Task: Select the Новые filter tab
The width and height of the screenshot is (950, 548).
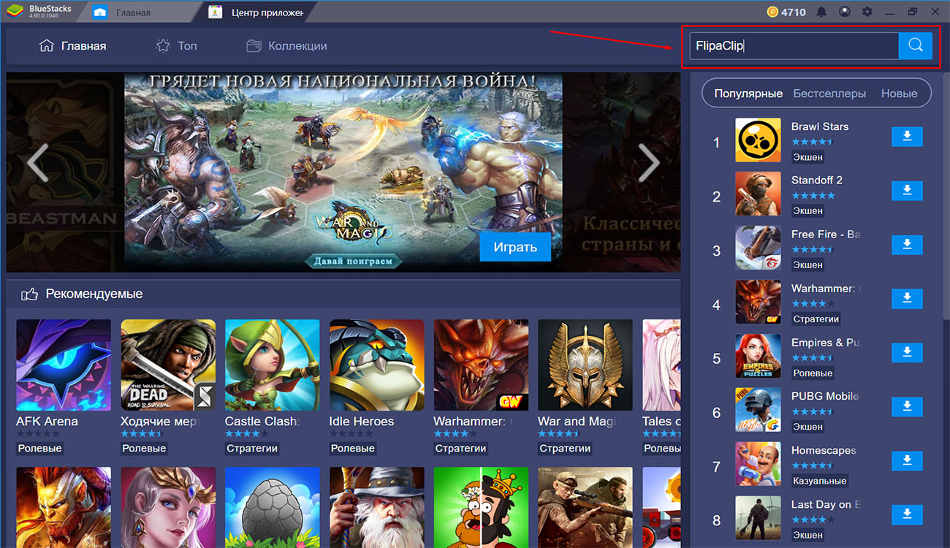Action: click(x=899, y=94)
